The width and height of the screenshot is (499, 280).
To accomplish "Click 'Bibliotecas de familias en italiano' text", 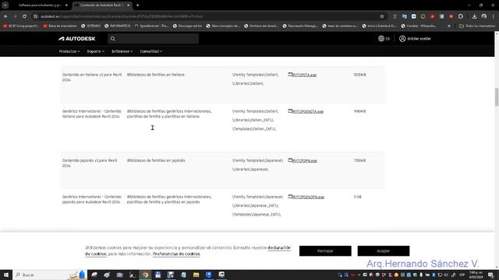I will (156, 75).
